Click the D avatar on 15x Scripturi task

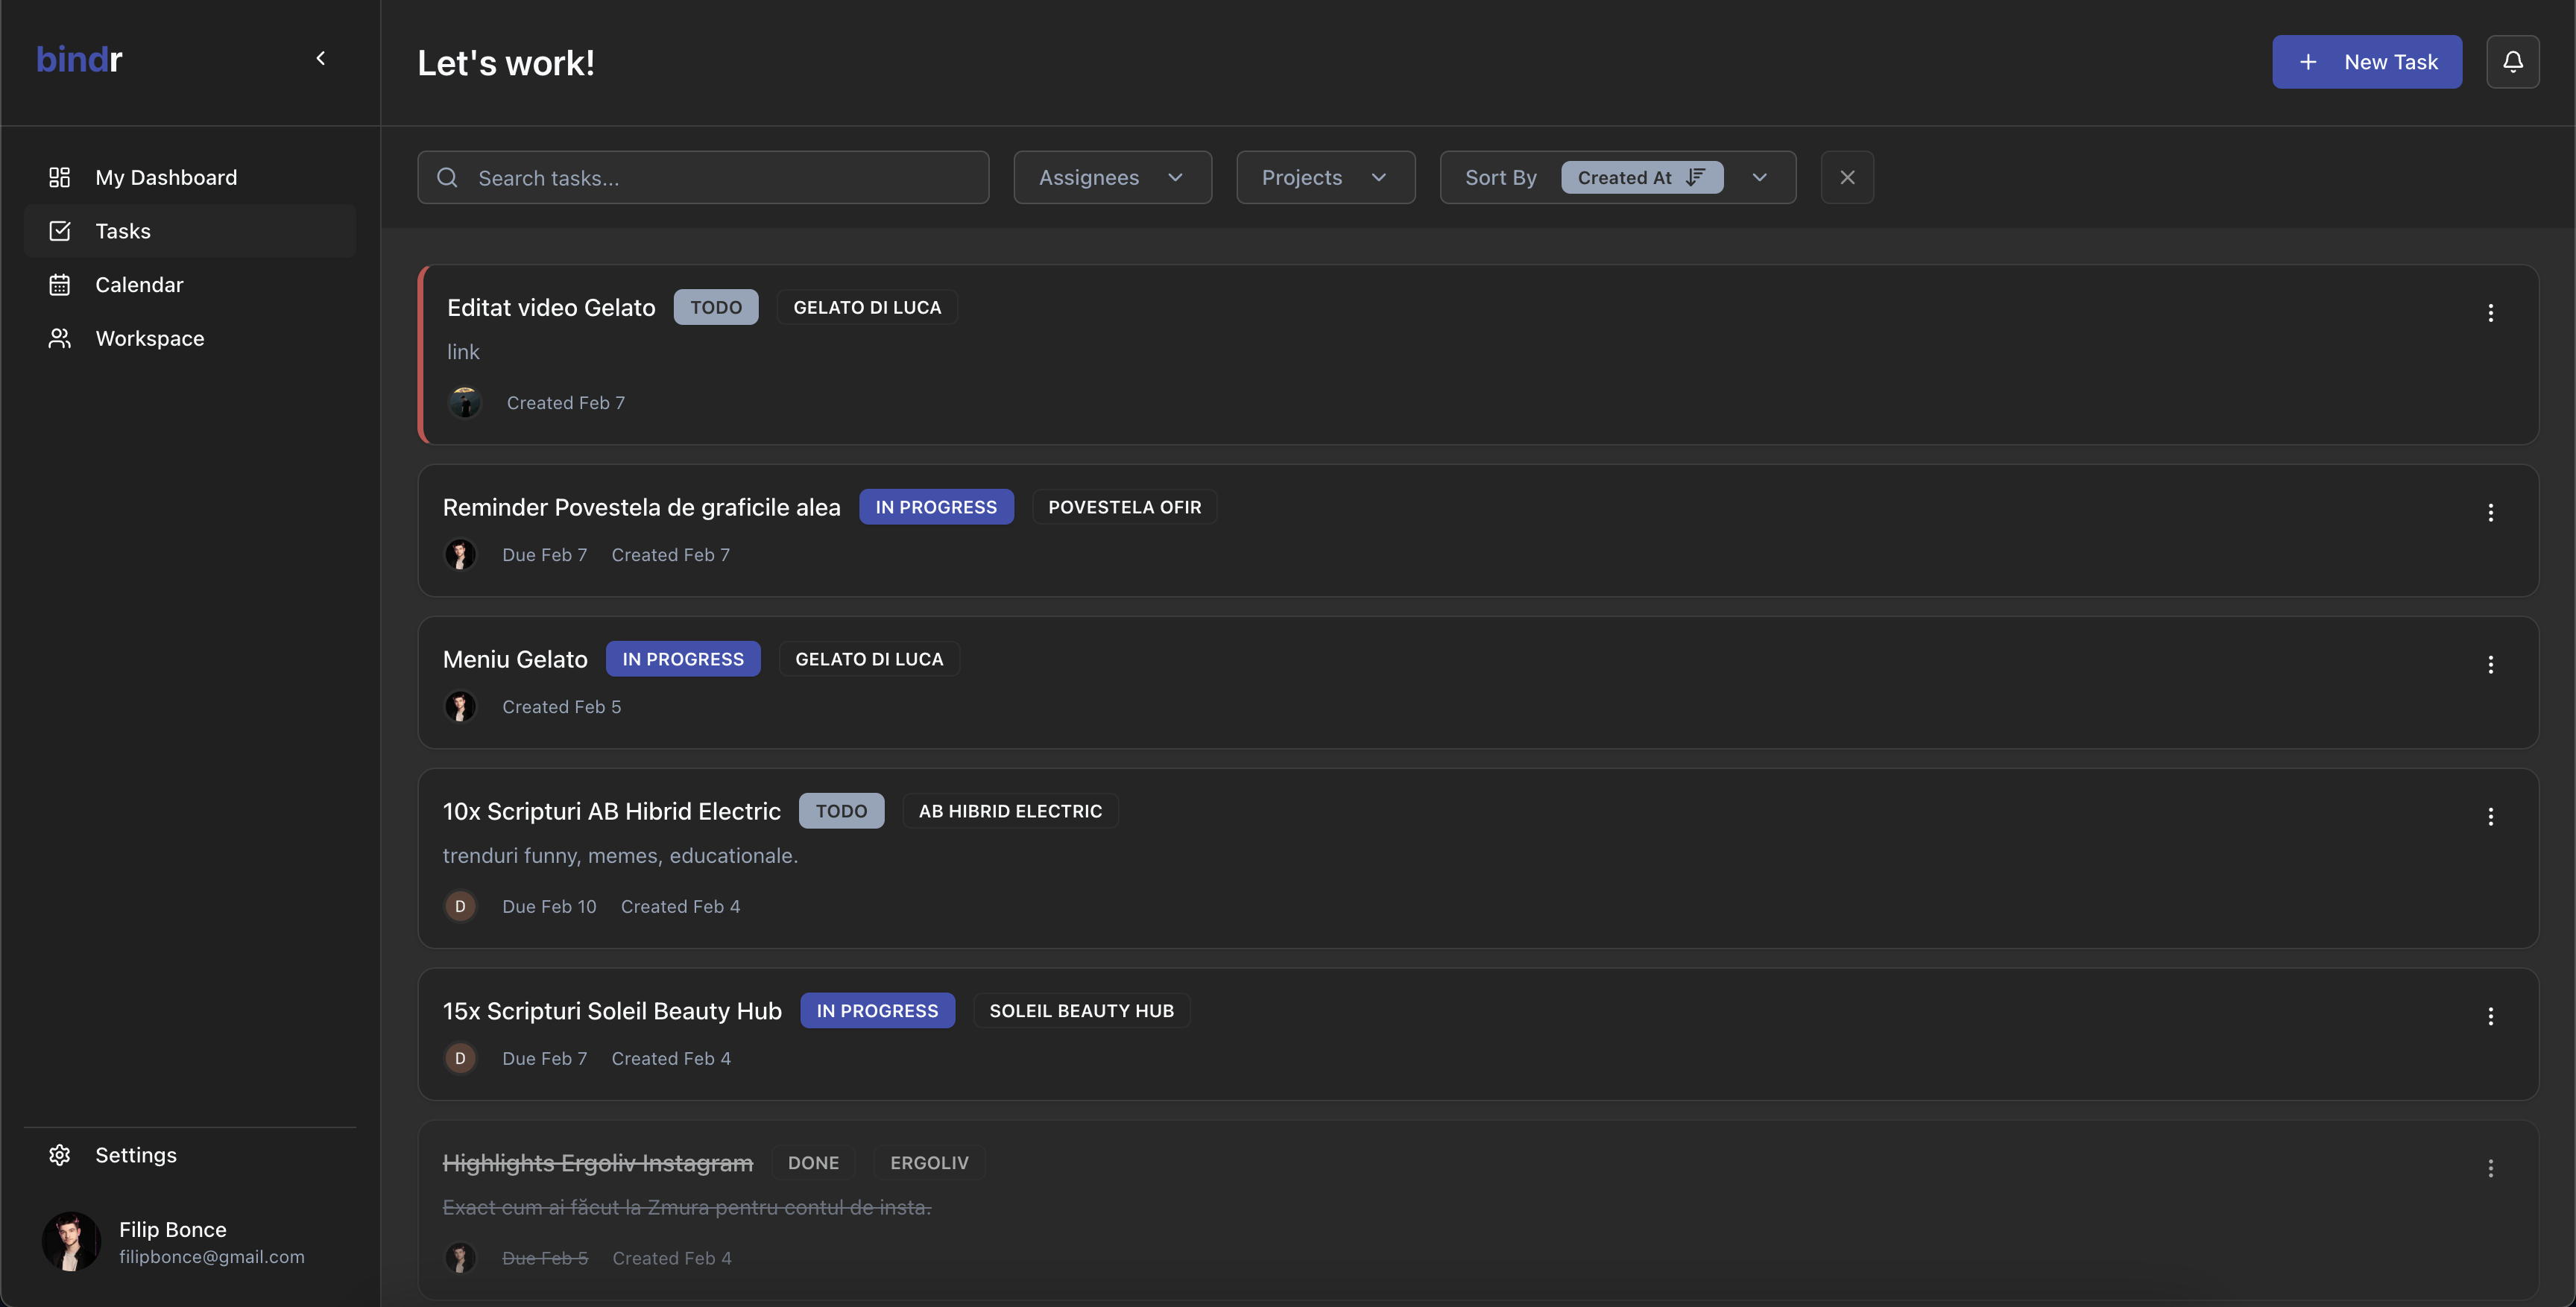[460, 1058]
